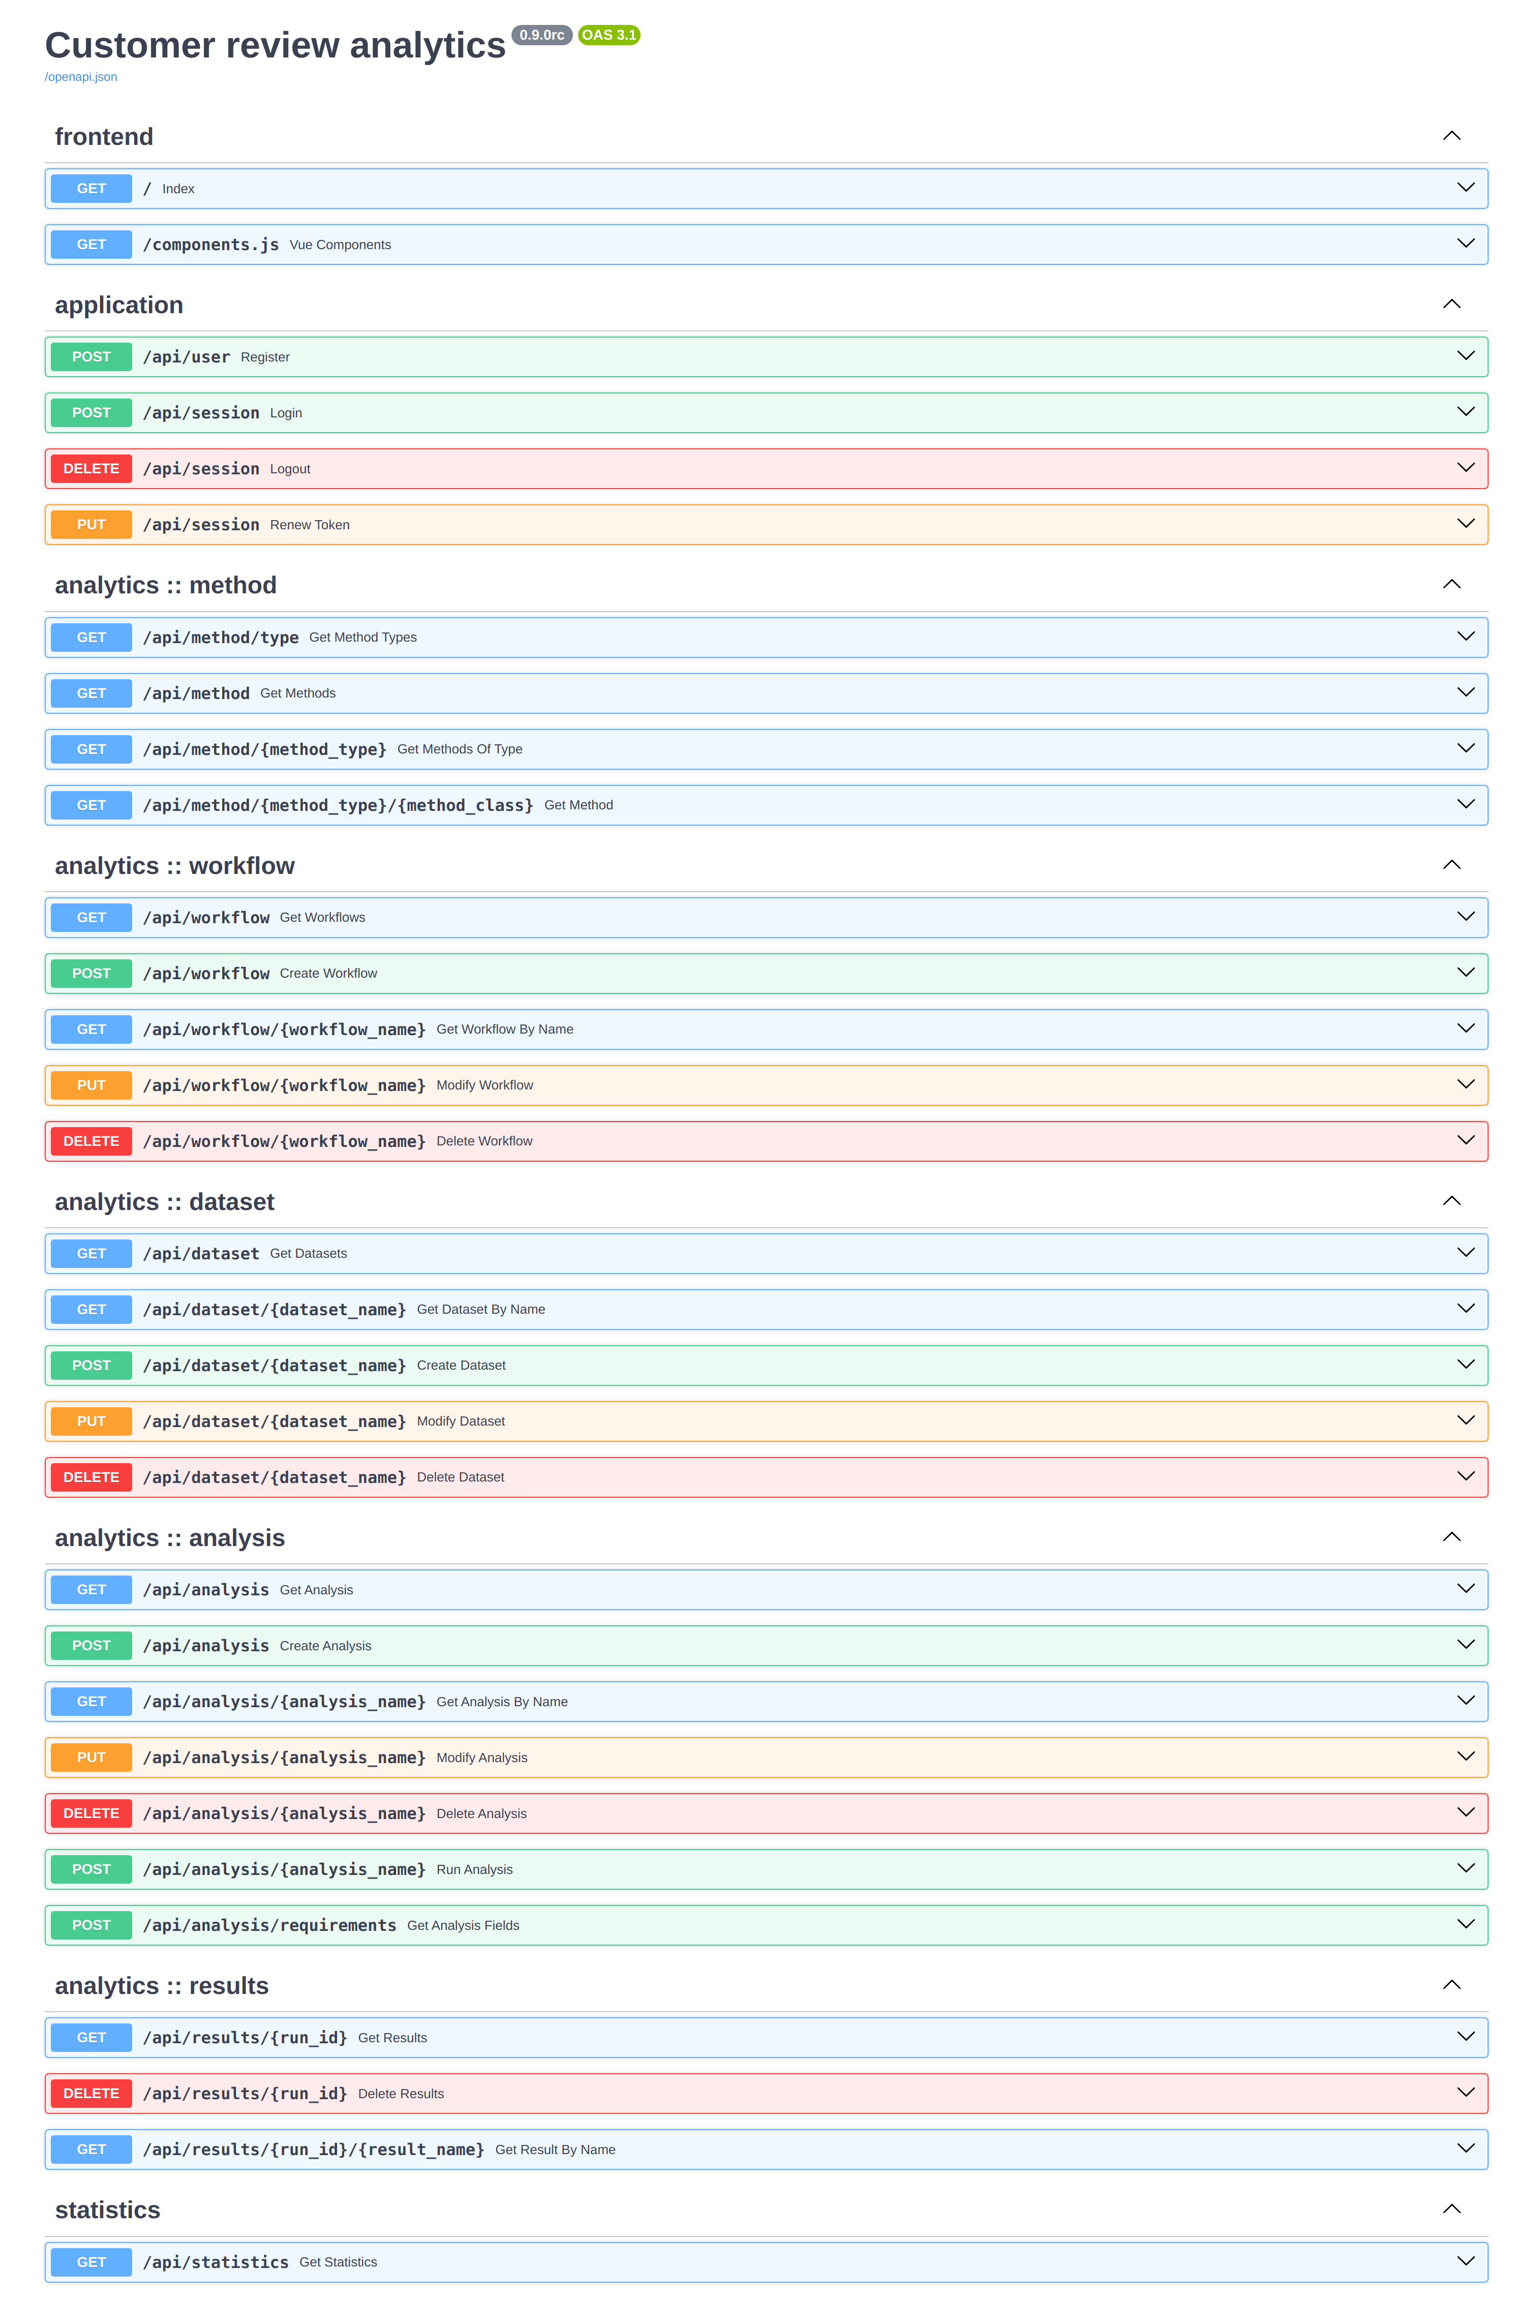
Task: Click the analytics :: results section heading
Action: tap(161, 1985)
